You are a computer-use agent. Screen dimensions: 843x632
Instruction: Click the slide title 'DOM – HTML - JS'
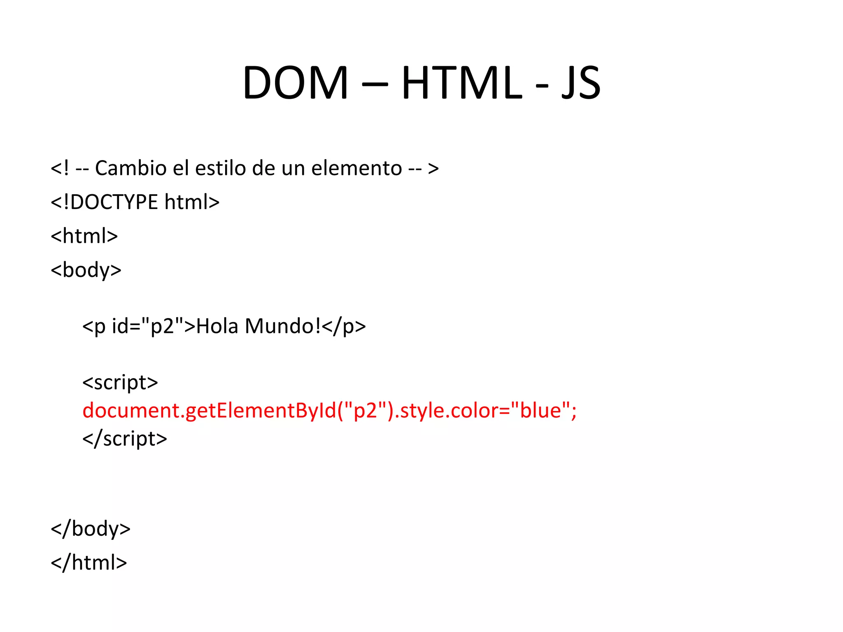[421, 83]
